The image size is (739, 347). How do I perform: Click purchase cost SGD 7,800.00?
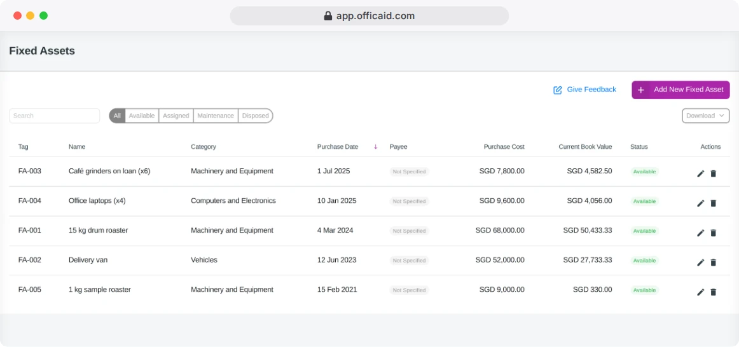coord(502,171)
